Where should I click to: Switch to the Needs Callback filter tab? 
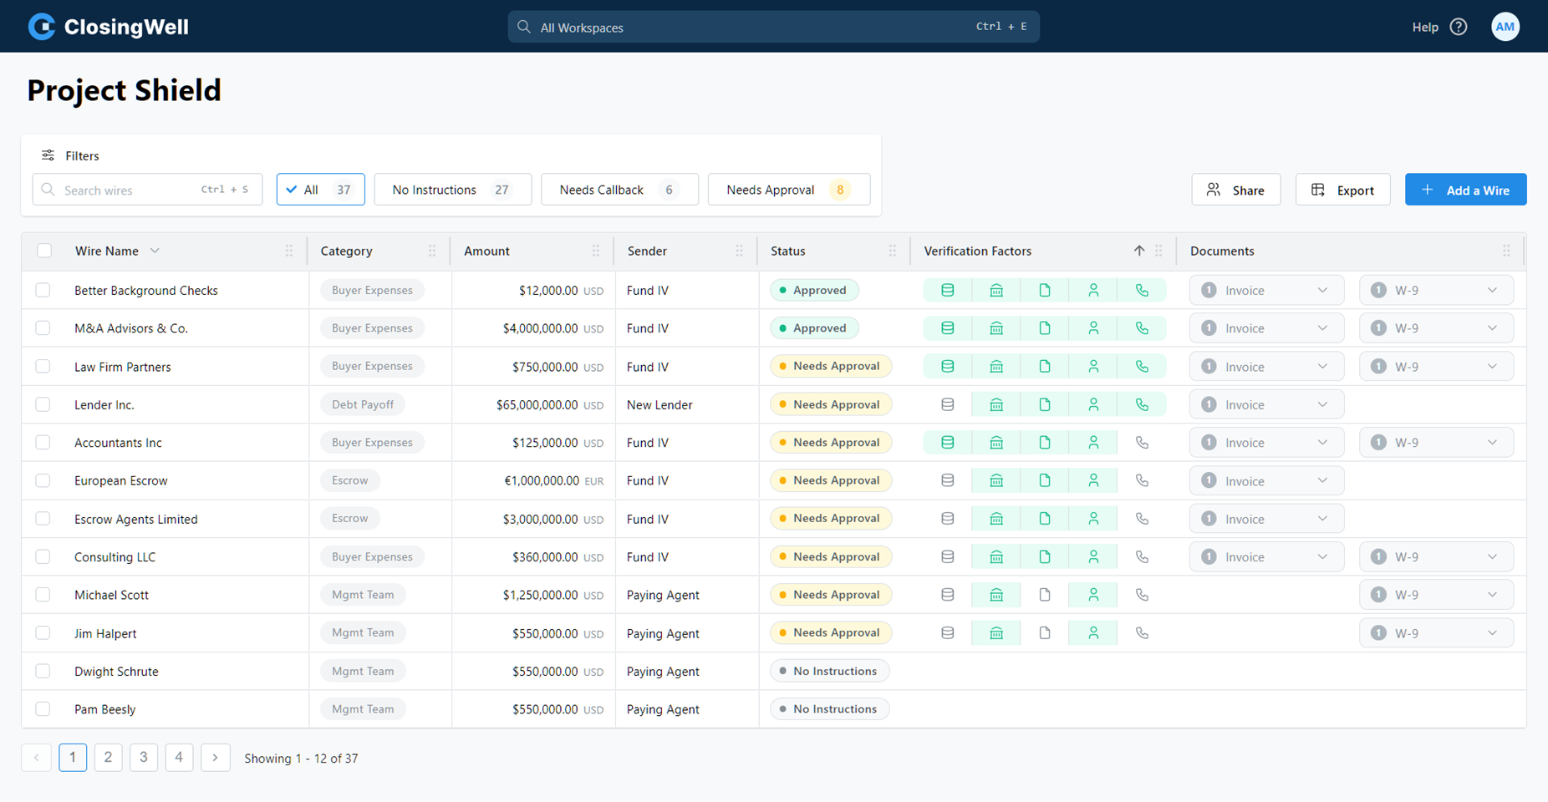(619, 189)
